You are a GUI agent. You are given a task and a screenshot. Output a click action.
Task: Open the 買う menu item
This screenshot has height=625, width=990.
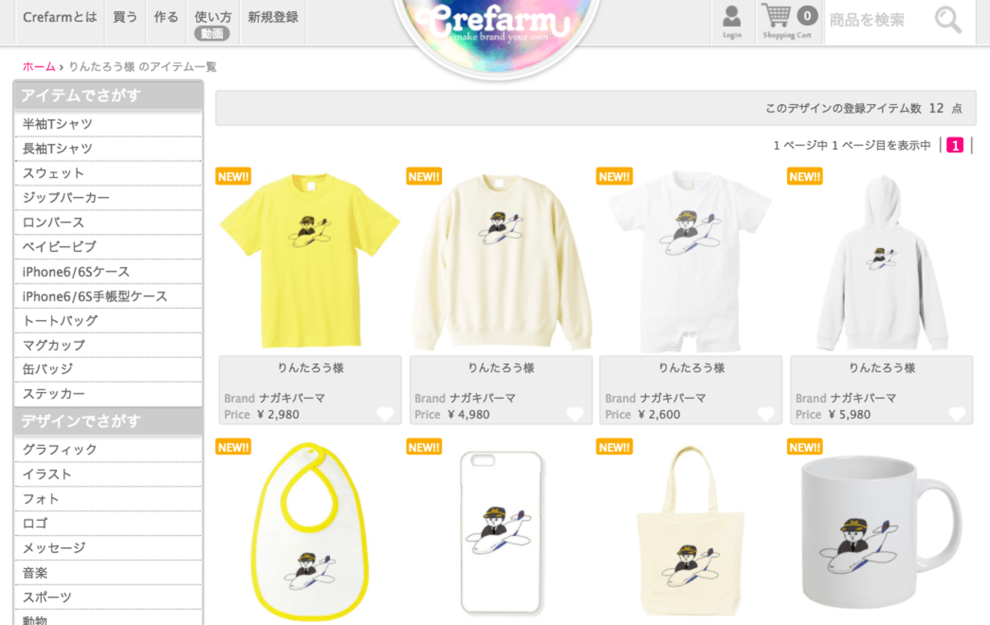pos(125,16)
